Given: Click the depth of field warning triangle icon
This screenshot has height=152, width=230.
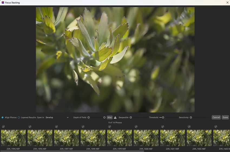Looking at the screenshot, I should pos(115,118).
